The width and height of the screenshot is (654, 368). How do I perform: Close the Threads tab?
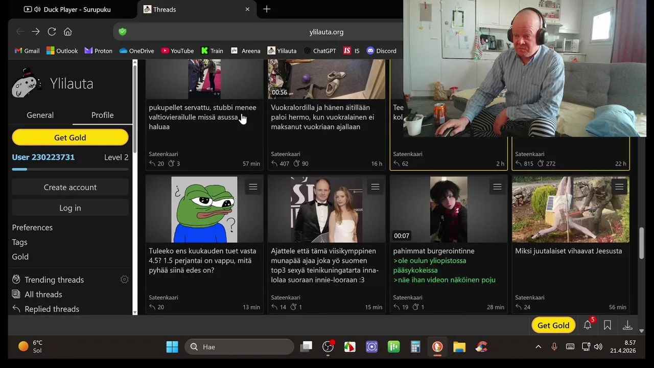point(247,9)
